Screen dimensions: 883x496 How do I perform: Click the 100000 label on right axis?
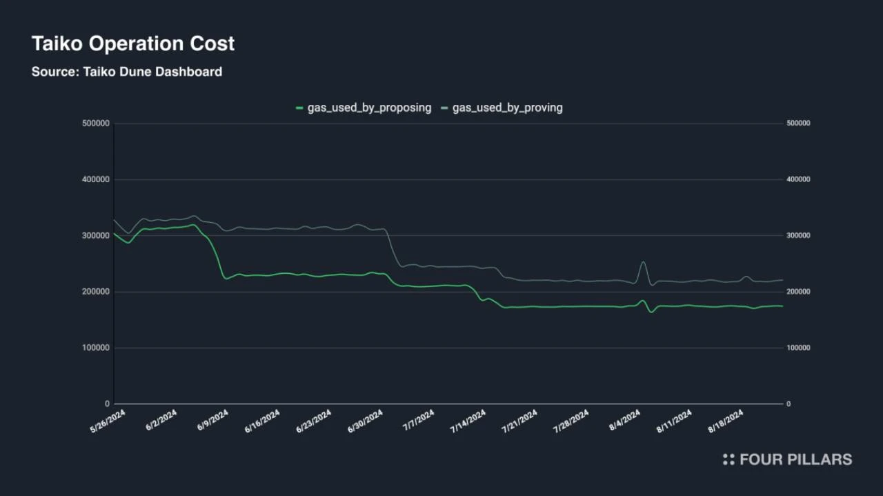(798, 348)
